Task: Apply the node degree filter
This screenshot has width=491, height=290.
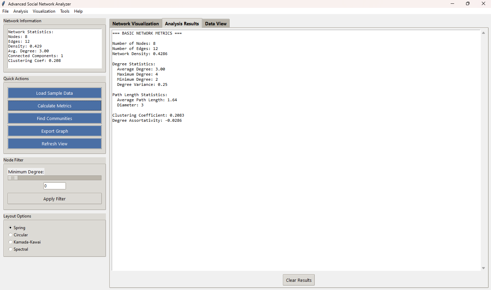Action: (55, 199)
